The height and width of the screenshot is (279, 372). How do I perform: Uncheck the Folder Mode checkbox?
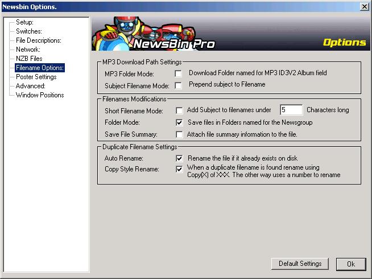pos(179,122)
